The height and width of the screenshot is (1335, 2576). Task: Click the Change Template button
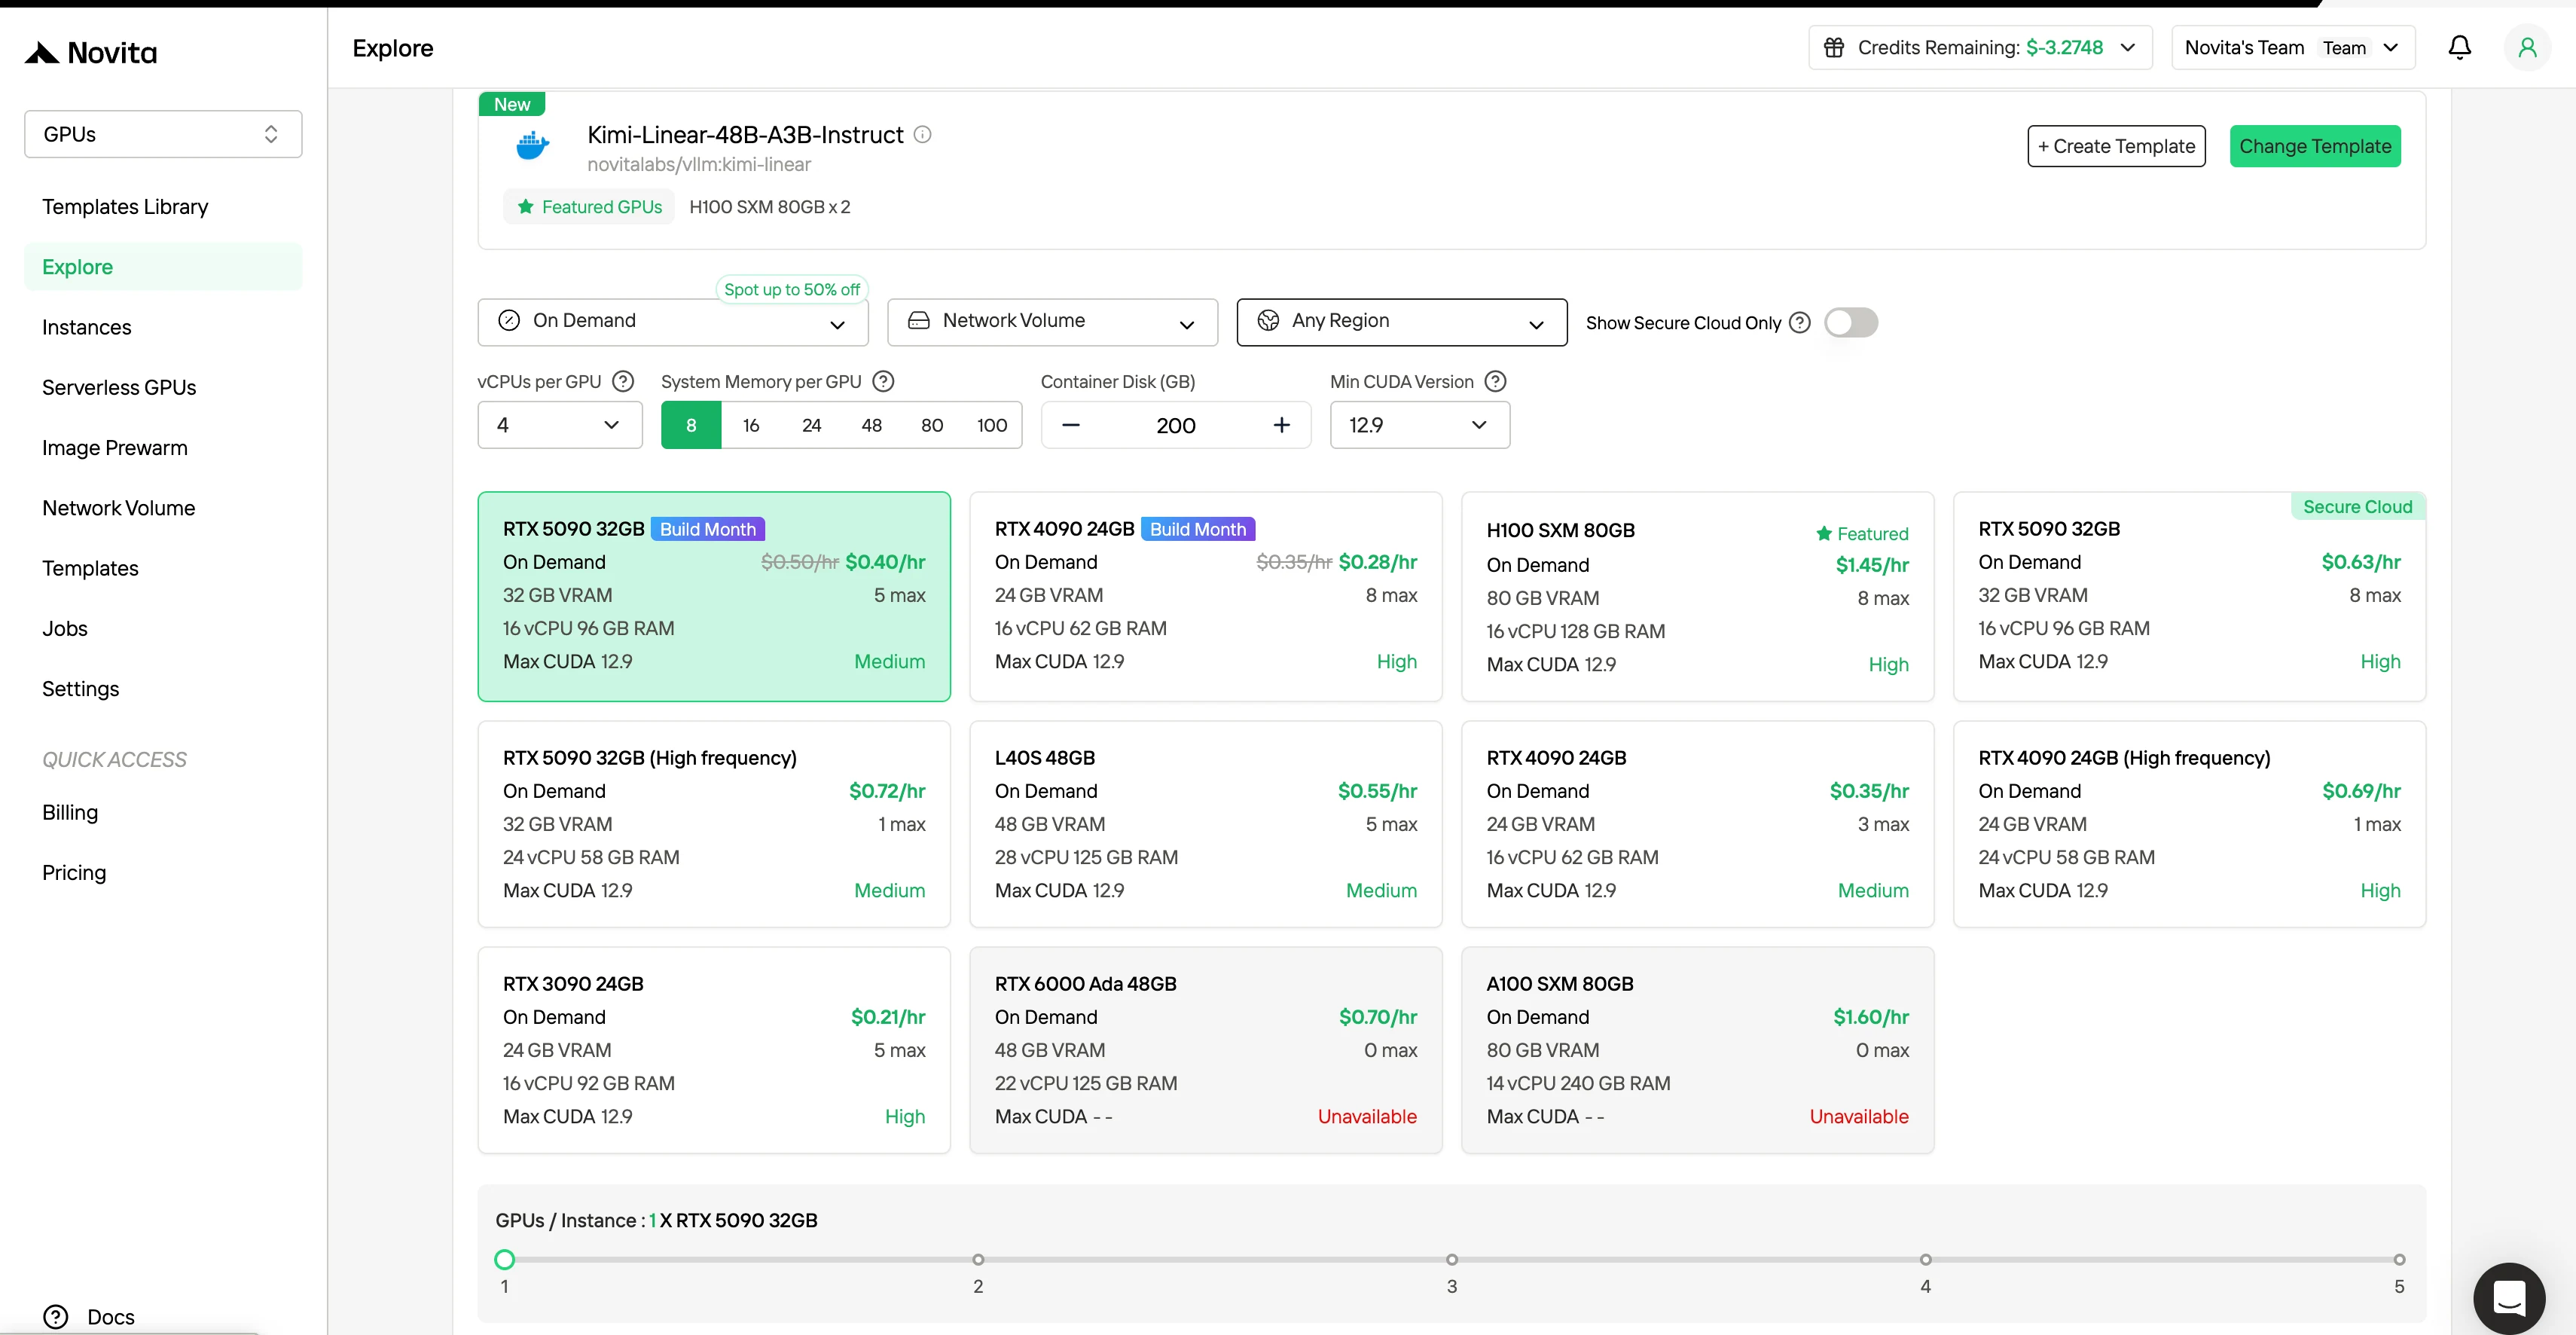pyautogui.click(x=2314, y=146)
